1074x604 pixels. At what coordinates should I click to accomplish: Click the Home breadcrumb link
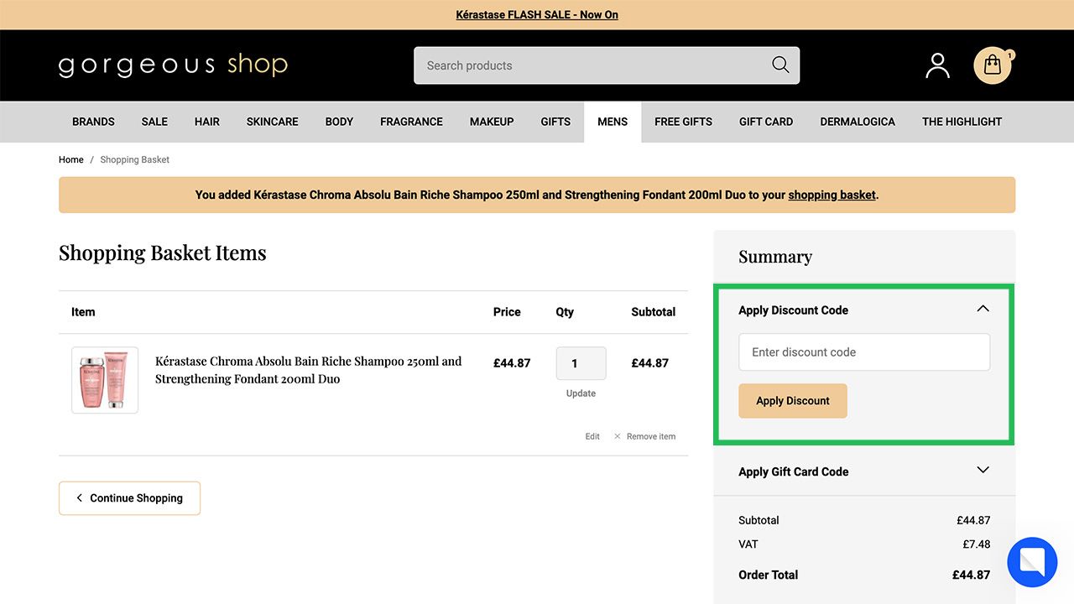[71, 159]
